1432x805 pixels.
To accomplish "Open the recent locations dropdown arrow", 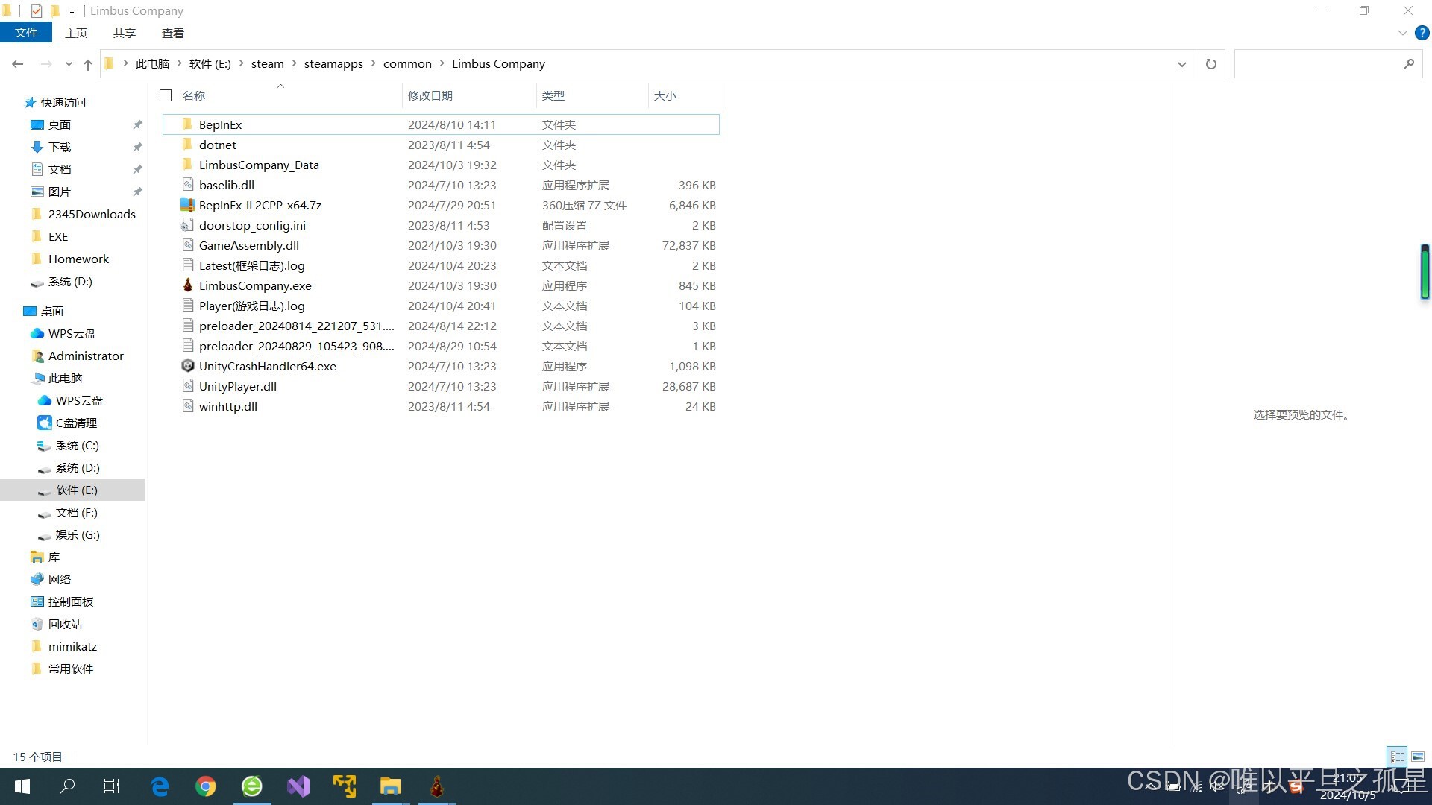I will 69,65.
